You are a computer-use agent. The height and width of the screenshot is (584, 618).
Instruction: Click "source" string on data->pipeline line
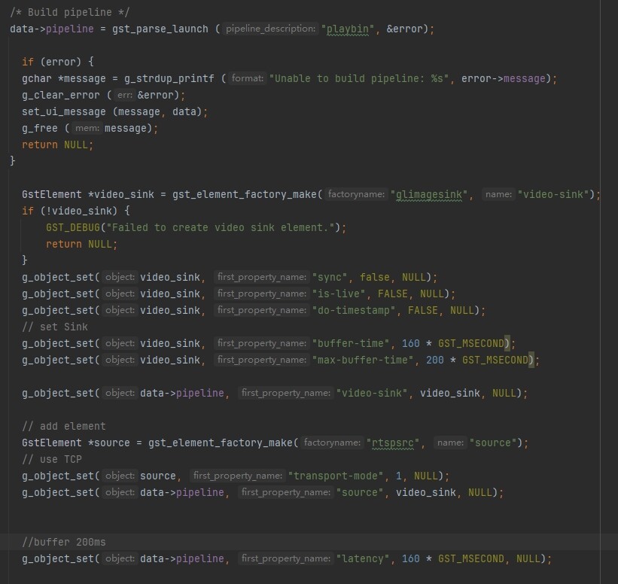click(360, 492)
